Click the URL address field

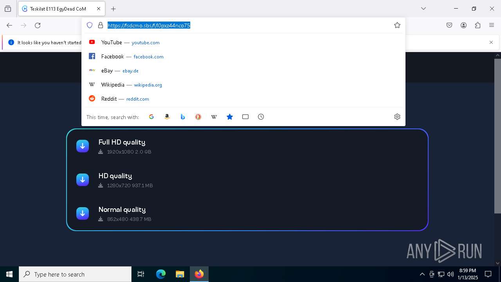point(249,25)
